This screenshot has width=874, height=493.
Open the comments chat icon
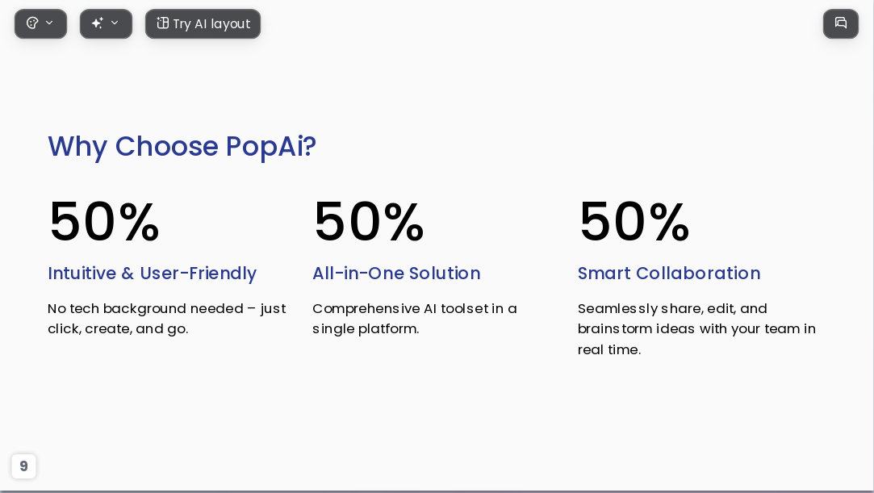click(x=841, y=23)
